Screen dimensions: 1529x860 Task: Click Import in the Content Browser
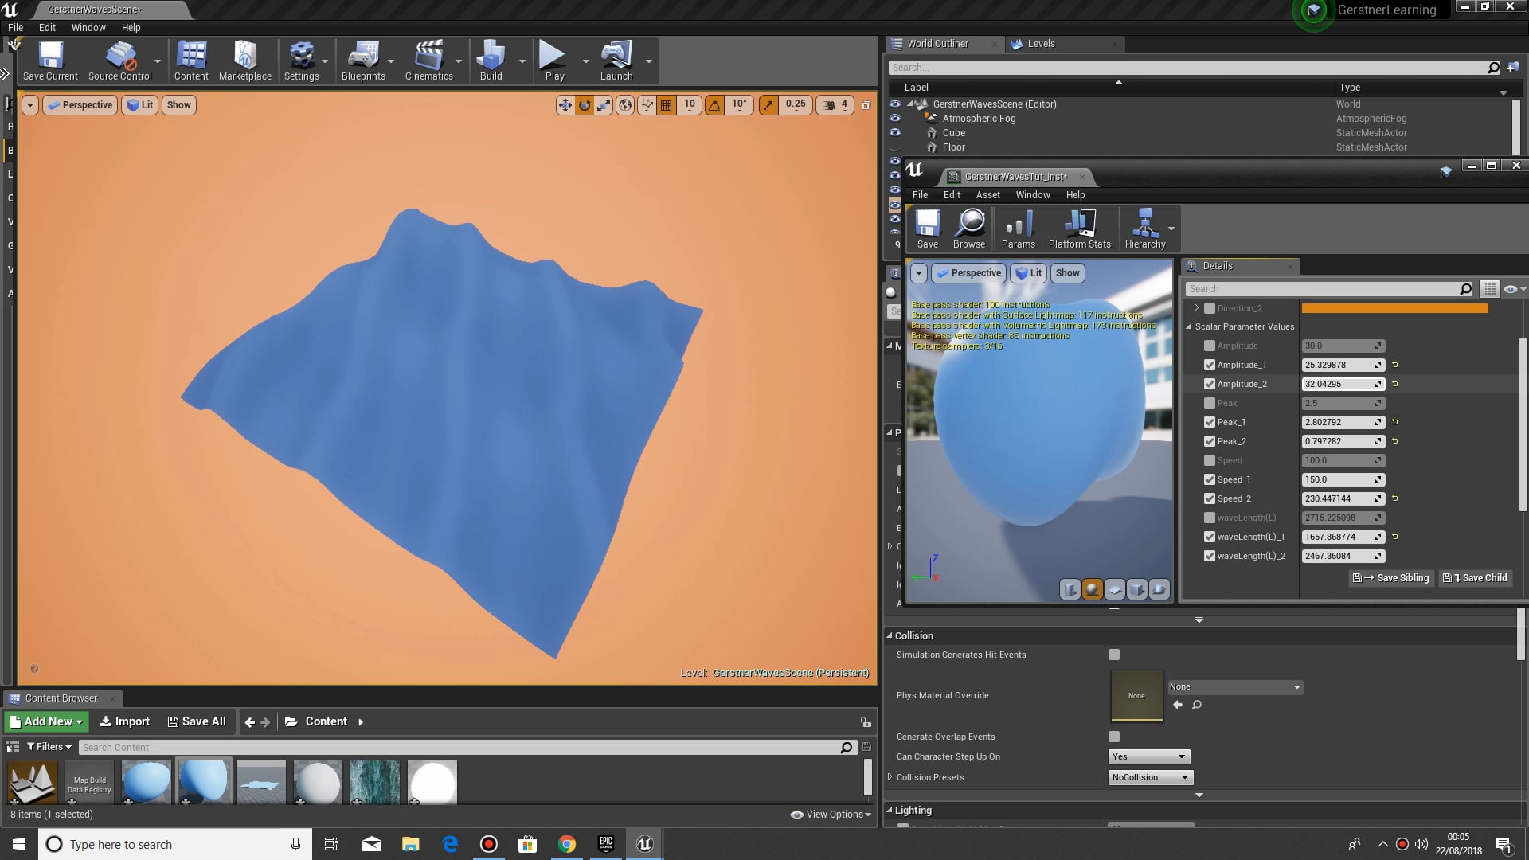click(124, 721)
